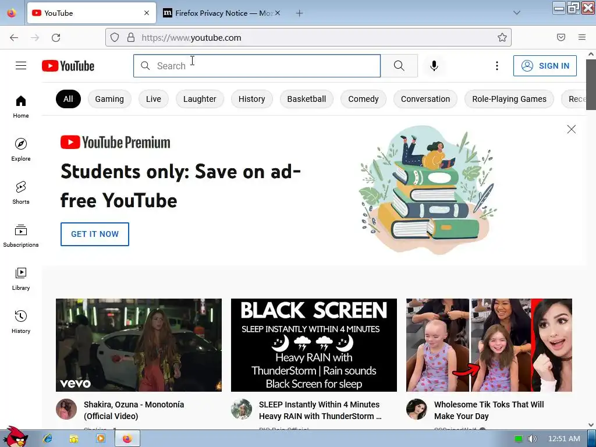Show site security lock info

click(x=131, y=37)
